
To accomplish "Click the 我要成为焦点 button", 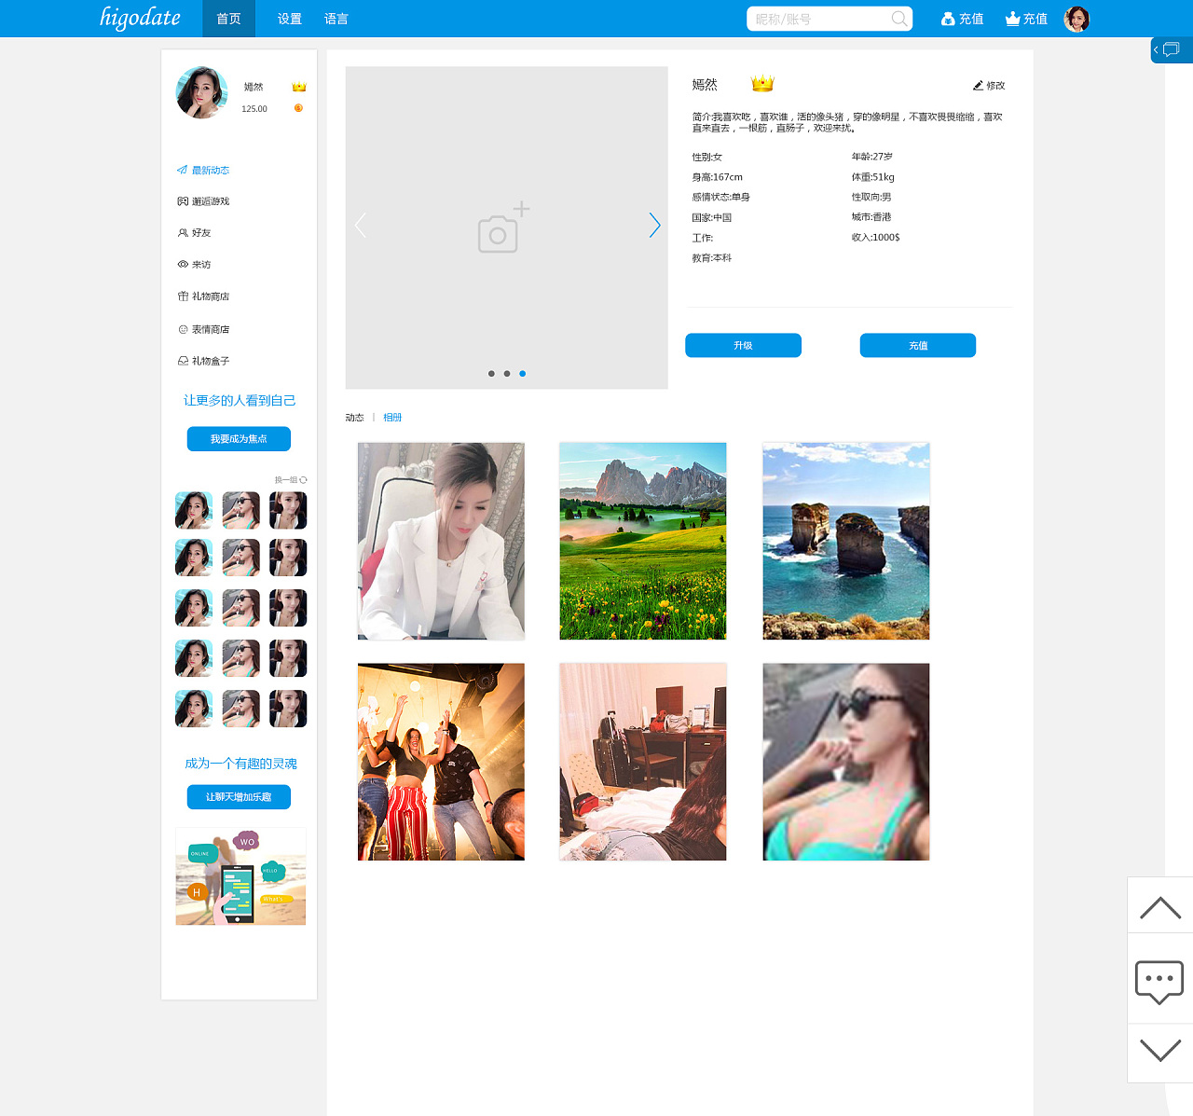I will [239, 439].
